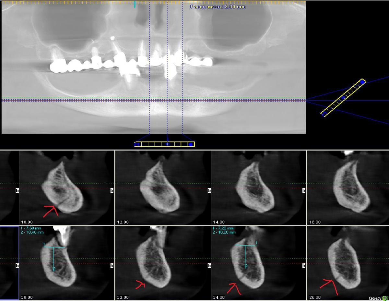
Task: Click the filled blue square on horizontal ruler's right end
Action: click(x=191, y=144)
